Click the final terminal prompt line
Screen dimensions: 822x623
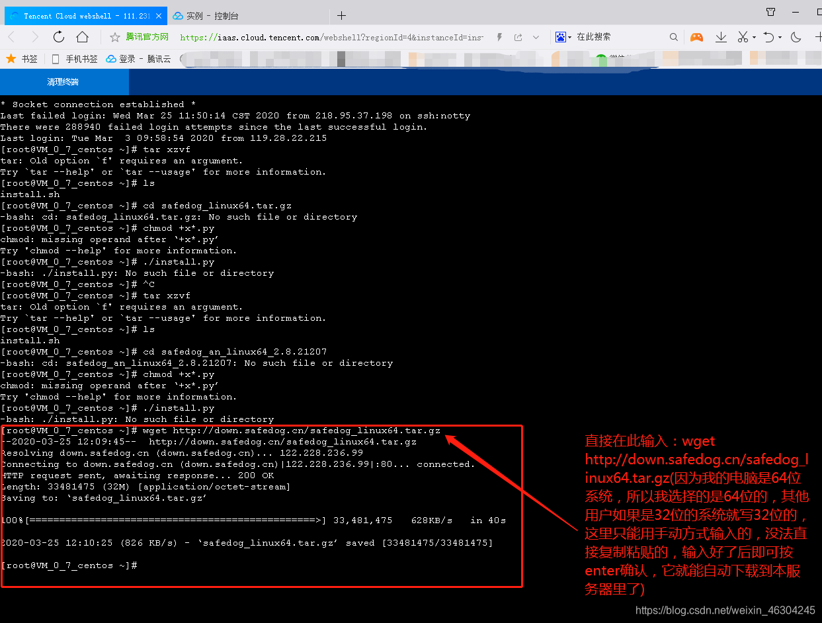[69, 565]
